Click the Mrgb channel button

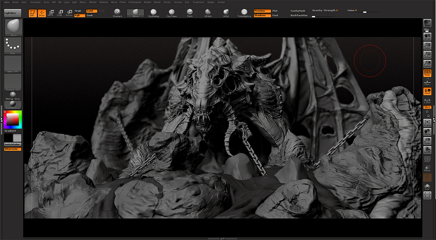pyautogui.click(x=80, y=11)
